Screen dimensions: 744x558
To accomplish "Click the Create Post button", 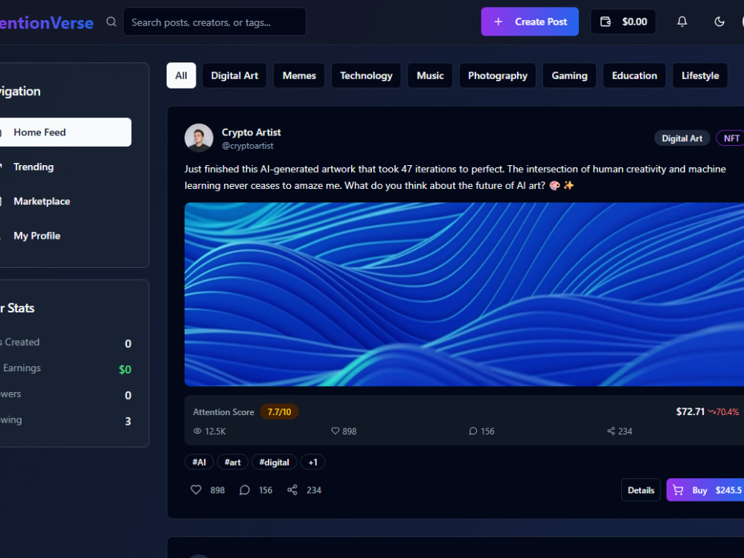I will pyautogui.click(x=530, y=22).
